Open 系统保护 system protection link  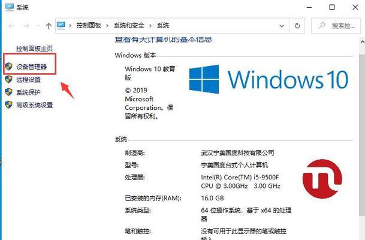pos(28,92)
